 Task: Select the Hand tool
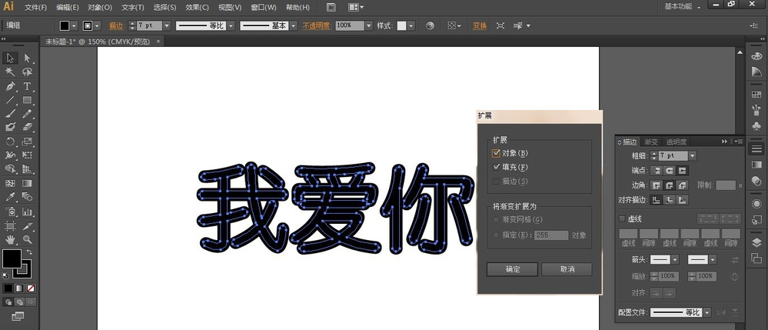(11, 240)
